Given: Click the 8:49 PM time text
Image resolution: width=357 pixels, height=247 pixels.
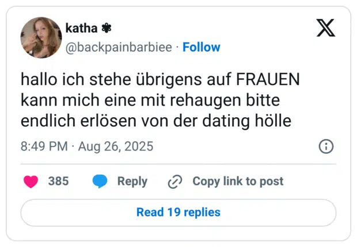Looking at the screenshot, I should click(x=44, y=146).
